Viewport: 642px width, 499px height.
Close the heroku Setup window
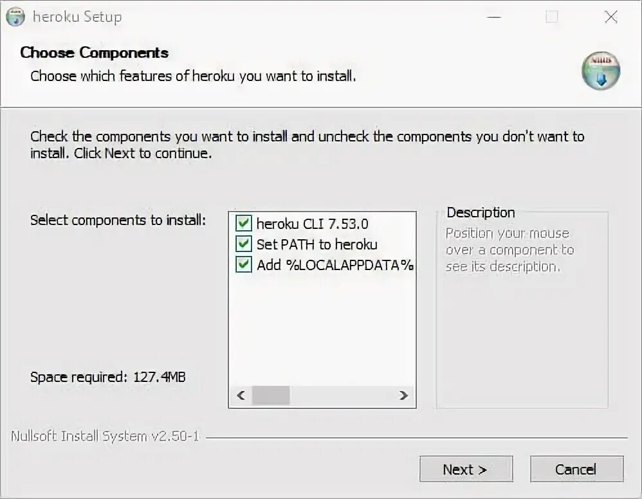tap(610, 17)
